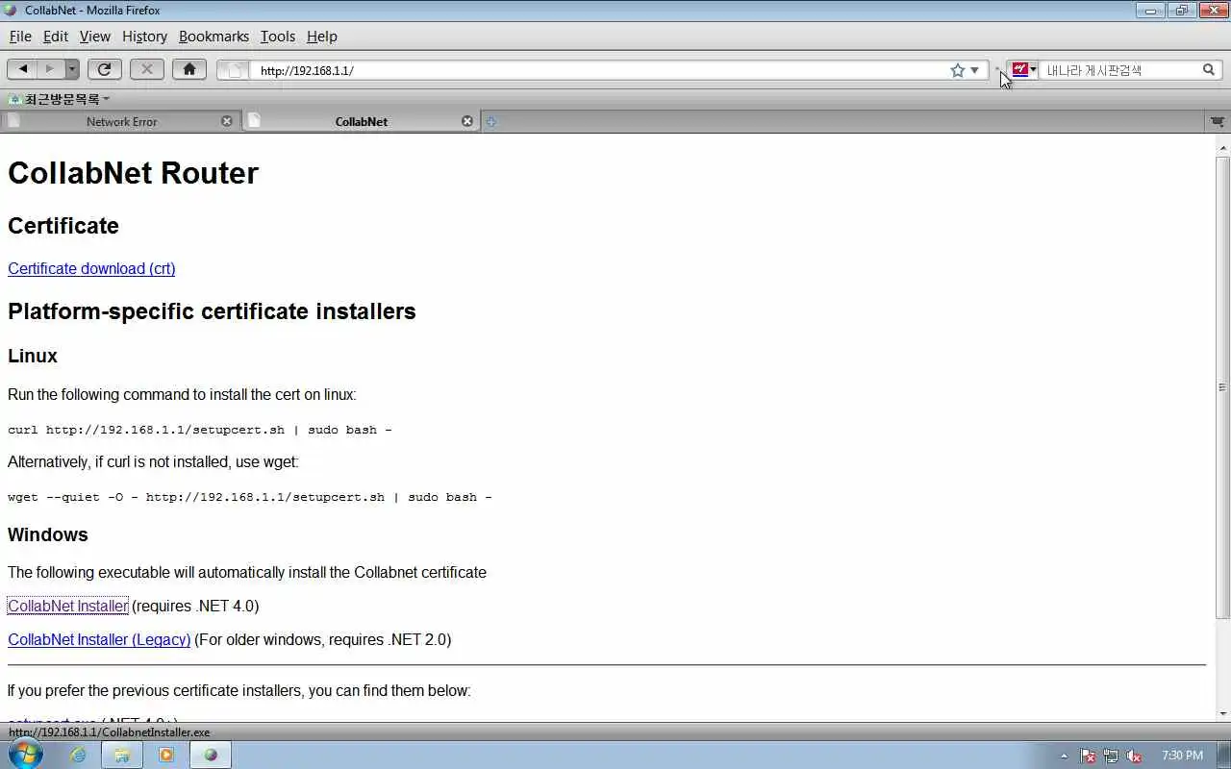This screenshot has width=1231, height=769.
Task: Close the CollabNet tab
Action: coord(467,121)
